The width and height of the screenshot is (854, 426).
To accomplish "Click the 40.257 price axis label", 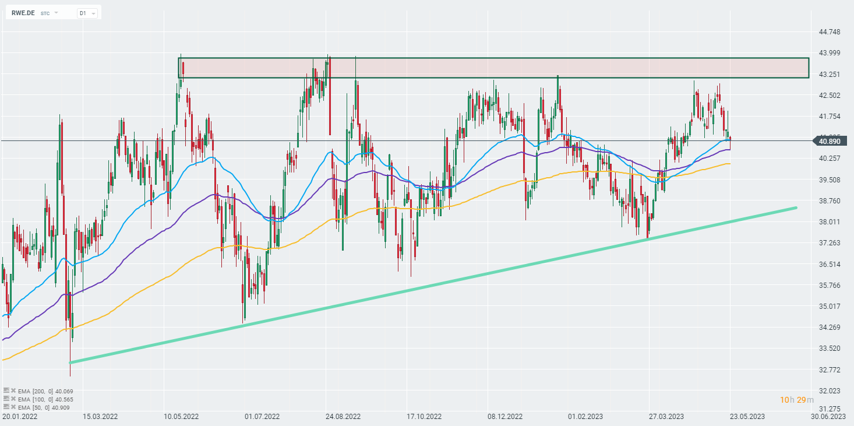I will pos(829,159).
